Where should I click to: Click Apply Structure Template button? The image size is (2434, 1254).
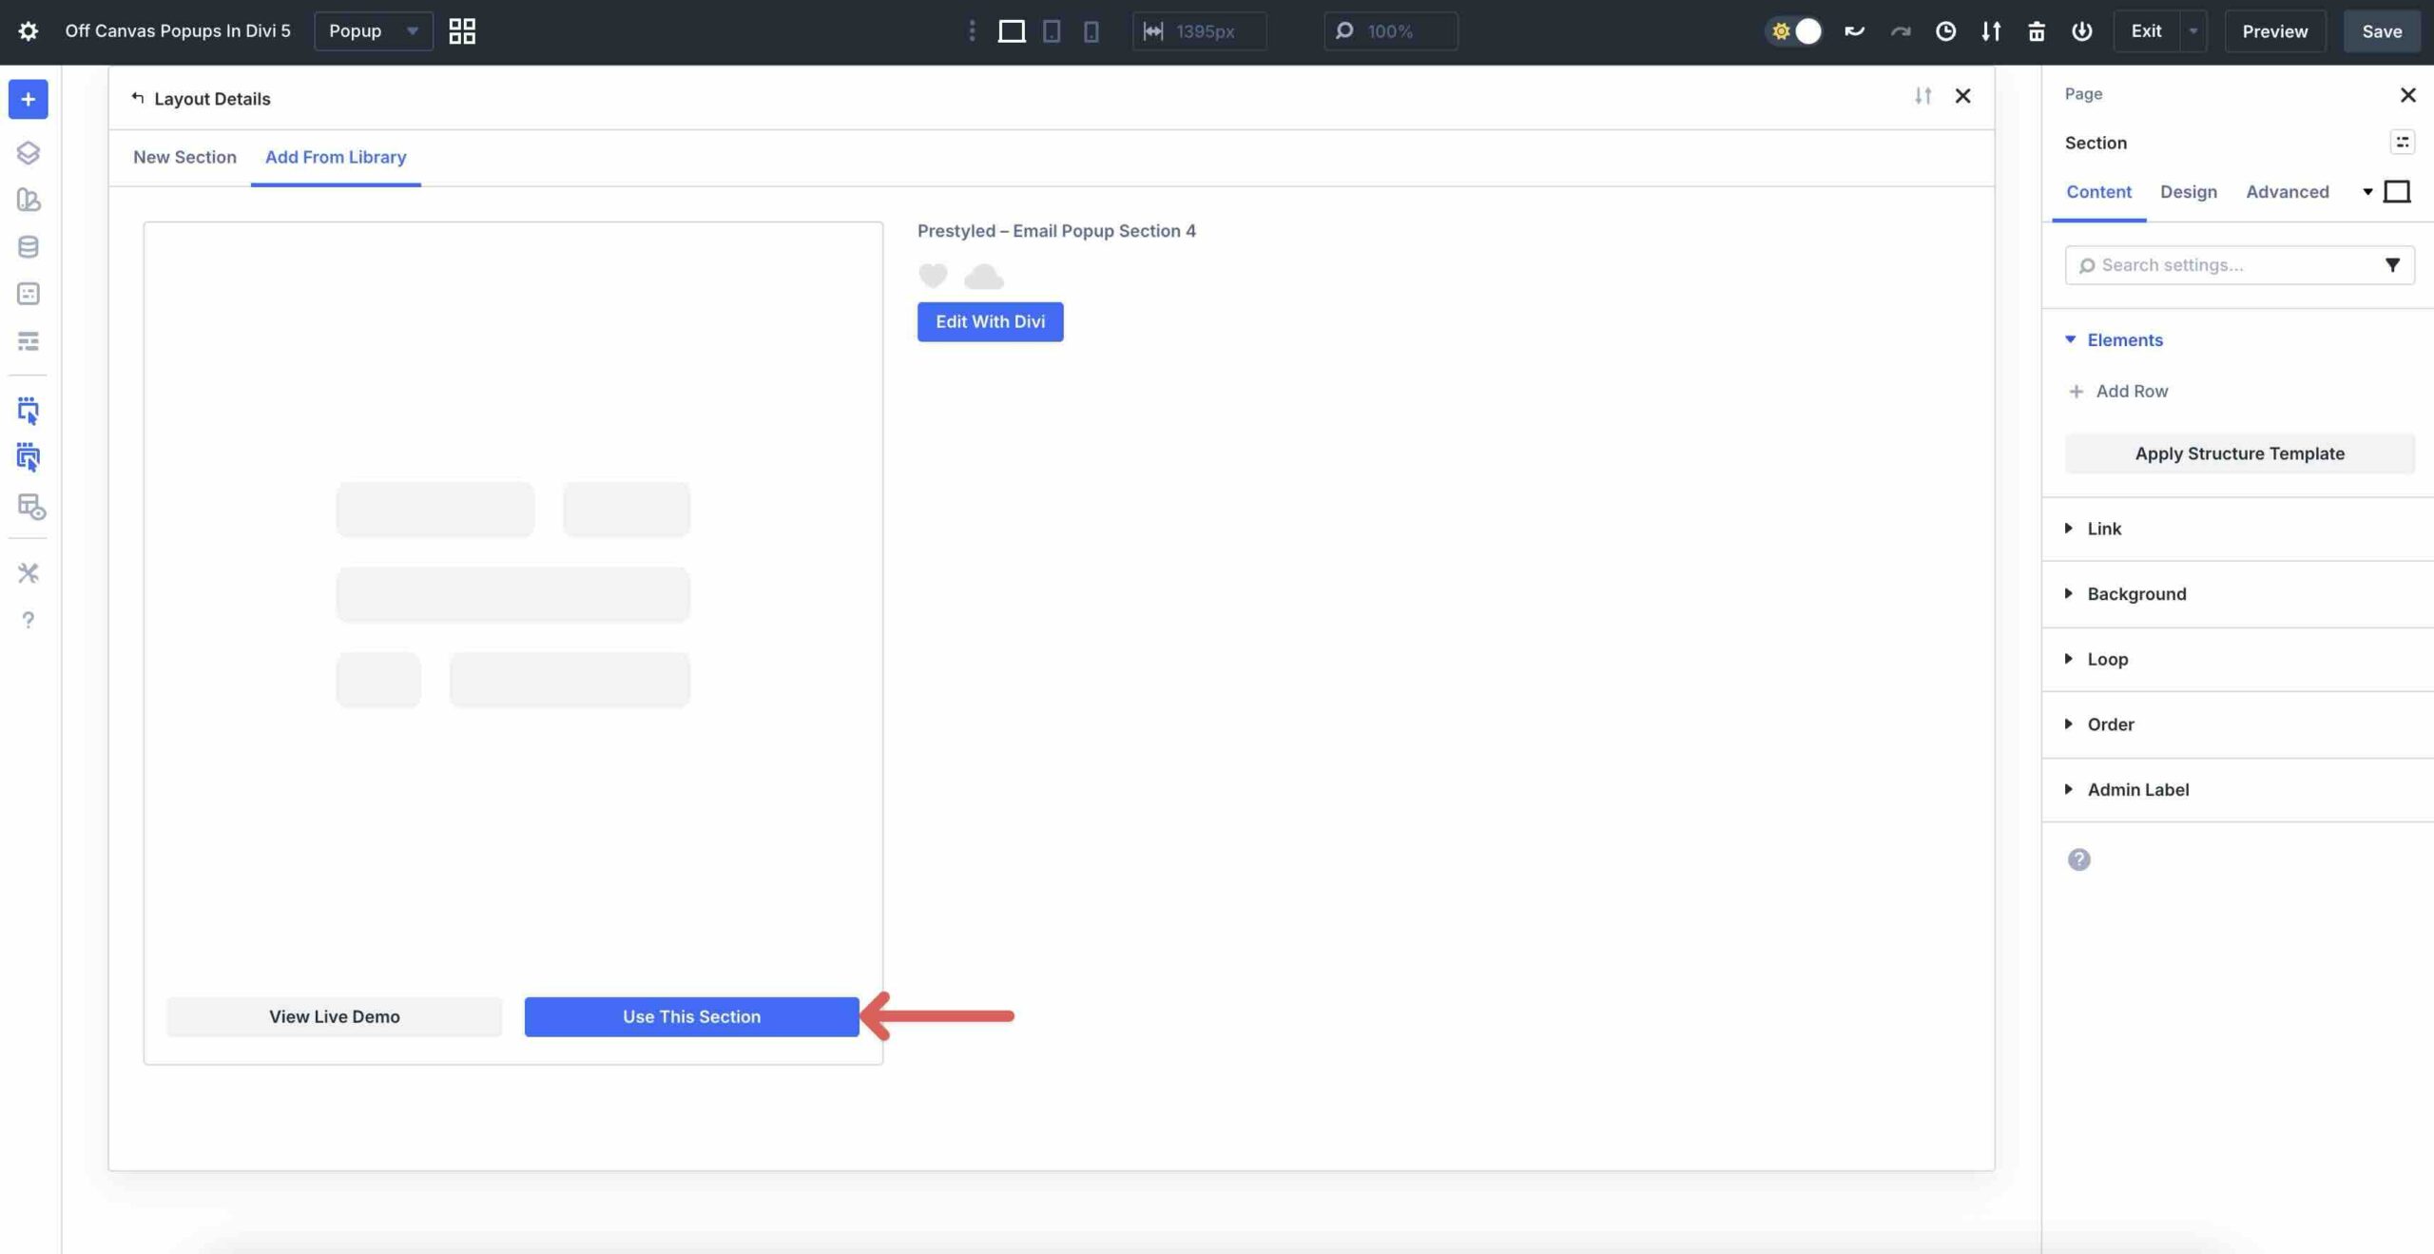[x=2239, y=453]
